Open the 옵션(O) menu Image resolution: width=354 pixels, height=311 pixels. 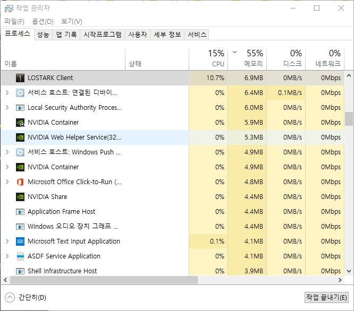(x=43, y=22)
